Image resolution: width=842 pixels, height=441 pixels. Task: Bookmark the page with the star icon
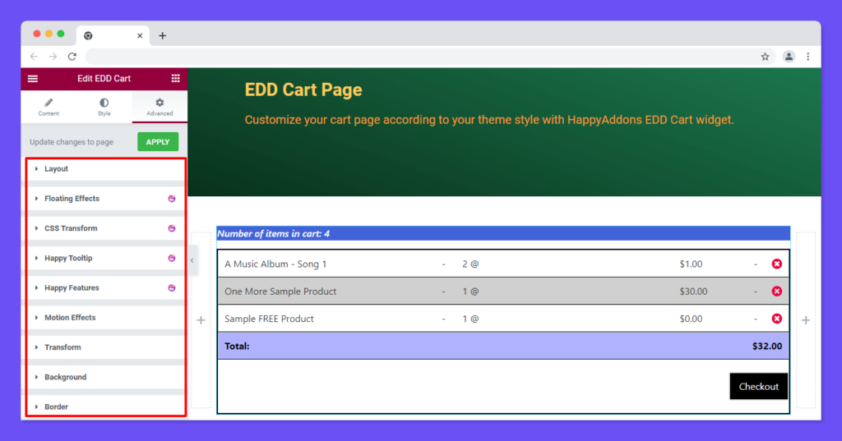pos(765,57)
